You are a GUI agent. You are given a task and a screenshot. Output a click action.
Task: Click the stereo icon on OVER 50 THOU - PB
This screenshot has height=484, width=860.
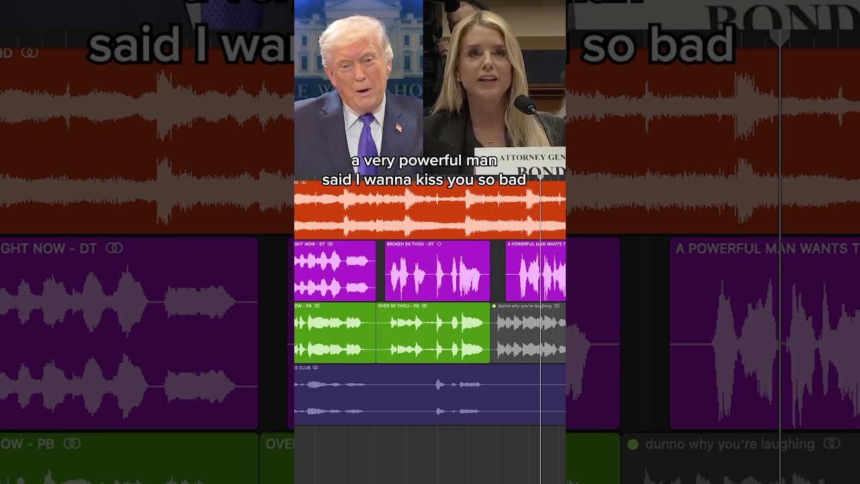pyautogui.click(x=426, y=306)
